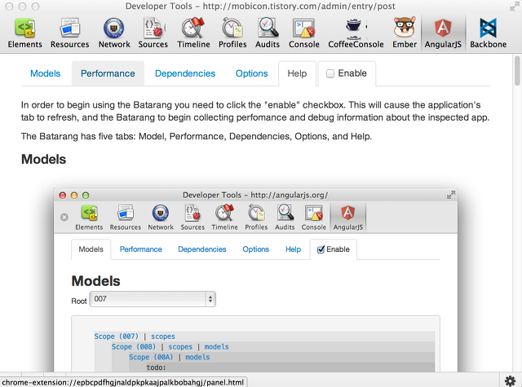522x387 pixels.
Task: Check the unchecked Enable checkbox
Action: [330, 73]
